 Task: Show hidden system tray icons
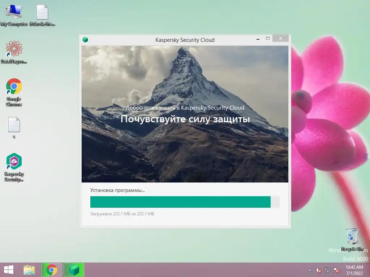point(310,270)
